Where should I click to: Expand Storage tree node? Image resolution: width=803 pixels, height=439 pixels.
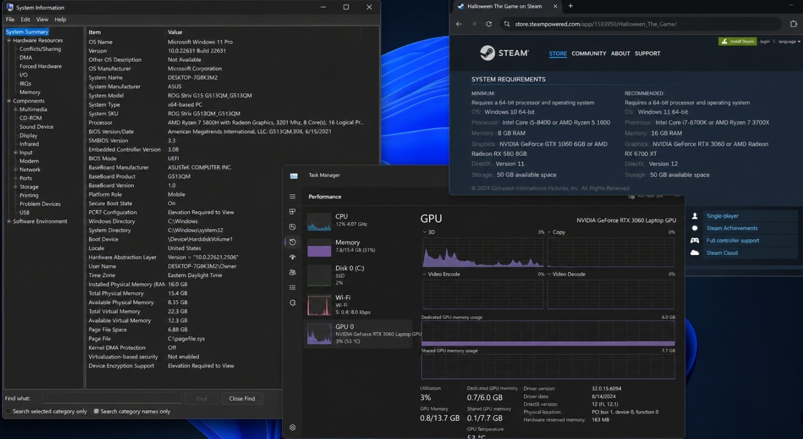pyautogui.click(x=15, y=187)
